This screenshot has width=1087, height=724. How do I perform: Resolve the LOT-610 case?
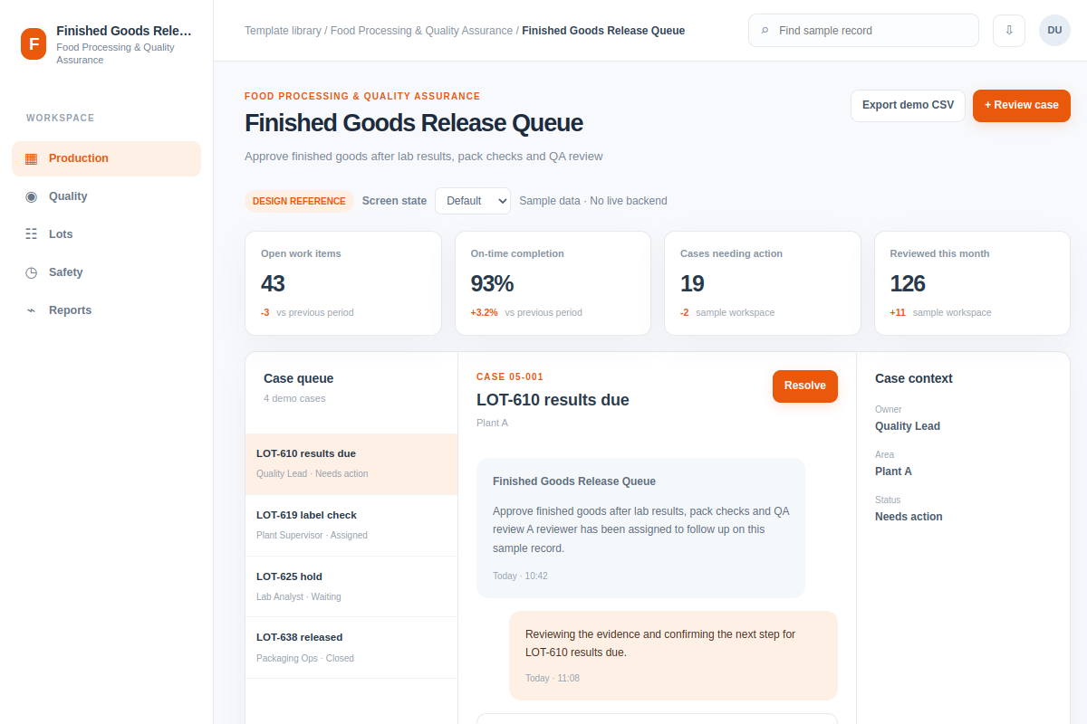click(805, 386)
